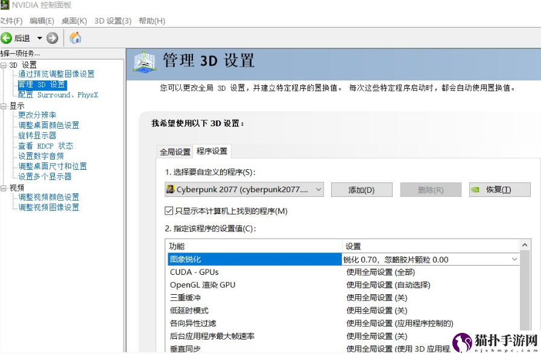Collapse the 视频 tree node
The width and height of the screenshot is (541, 354).
[x=4, y=188]
